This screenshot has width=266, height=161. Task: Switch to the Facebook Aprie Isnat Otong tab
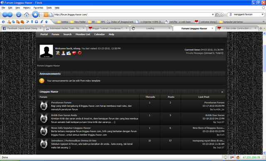tap(22, 28)
